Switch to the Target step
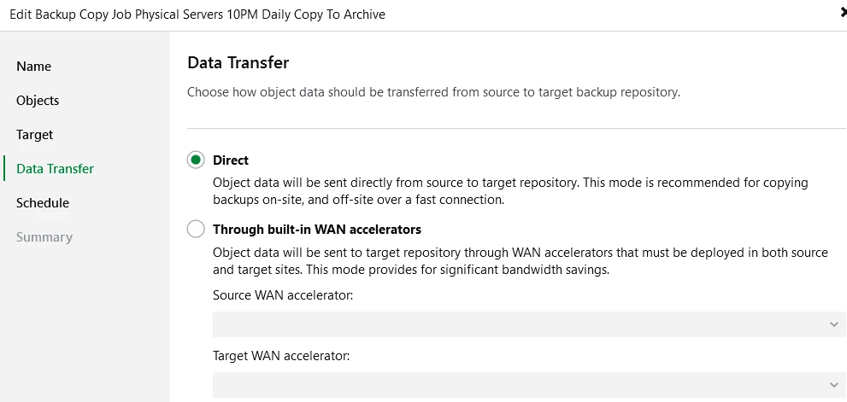The width and height of the screenshot is (847, 402). (x=35, y=135)
